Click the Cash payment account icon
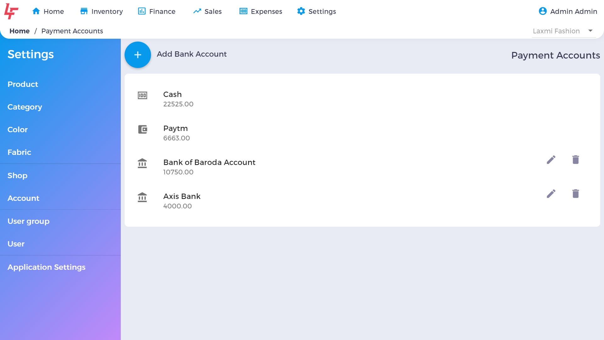This screenshot has height=340, width=604. (x=142, y=95)
